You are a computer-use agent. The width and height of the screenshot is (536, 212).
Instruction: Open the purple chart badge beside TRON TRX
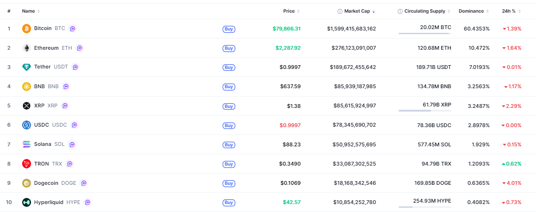pos(69,164)
